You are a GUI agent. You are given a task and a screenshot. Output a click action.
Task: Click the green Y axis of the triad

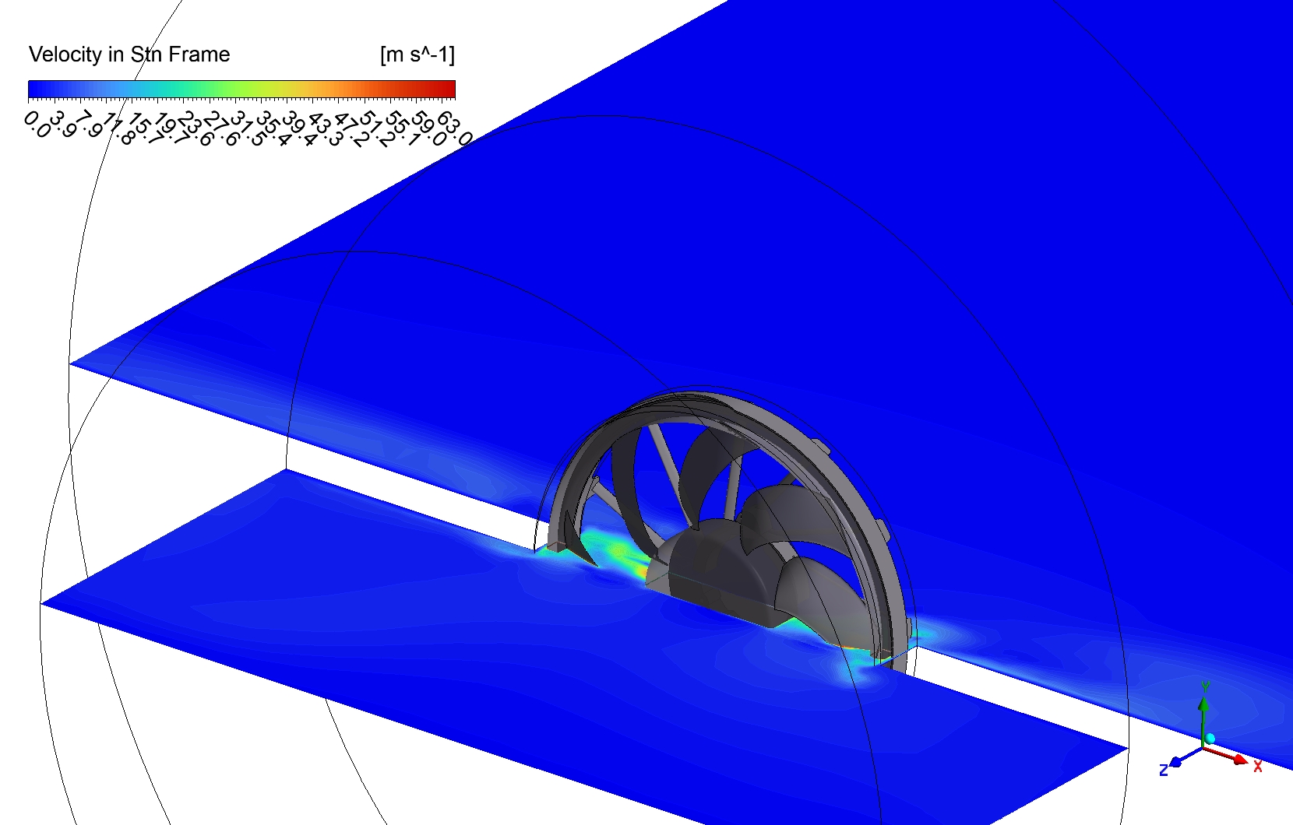point(1204,720)
